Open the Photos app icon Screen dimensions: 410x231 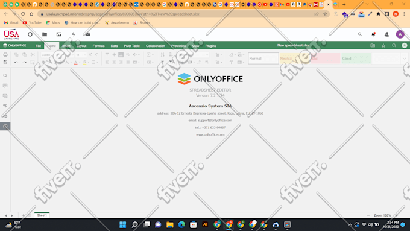59,34
